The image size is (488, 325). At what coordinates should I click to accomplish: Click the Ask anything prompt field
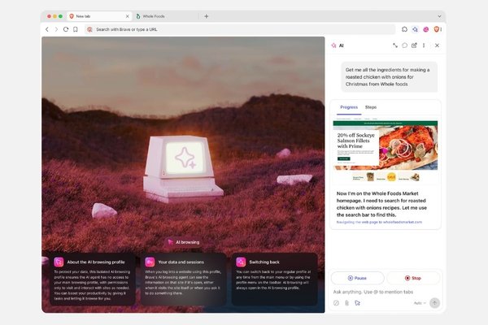tap(386, 292)
